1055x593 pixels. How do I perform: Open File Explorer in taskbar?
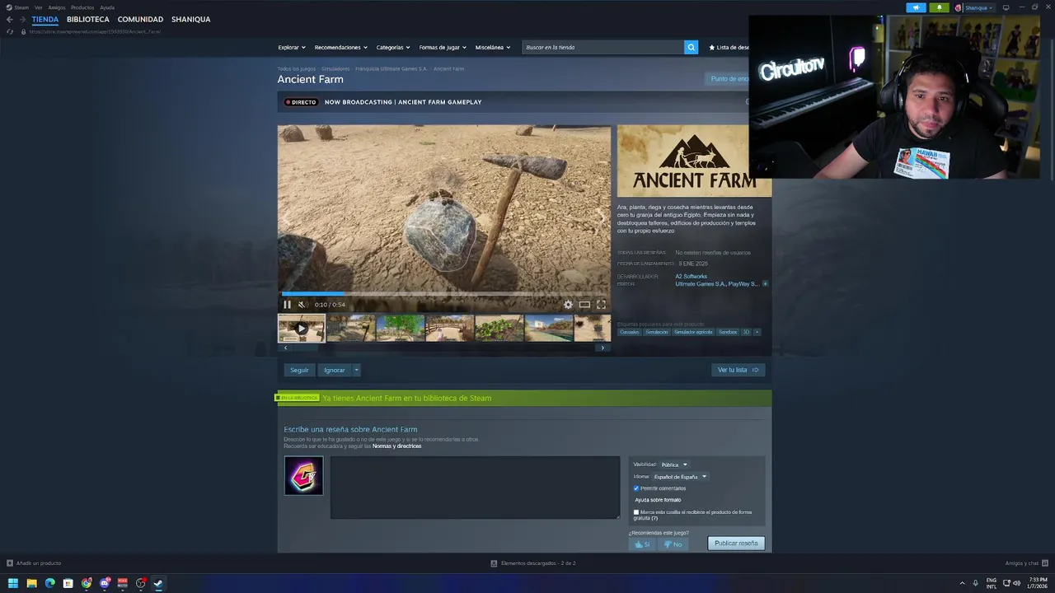[x=31, y=583]
